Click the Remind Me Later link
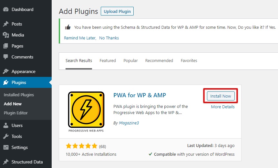278x168 pixels. [x=80, y=38]
